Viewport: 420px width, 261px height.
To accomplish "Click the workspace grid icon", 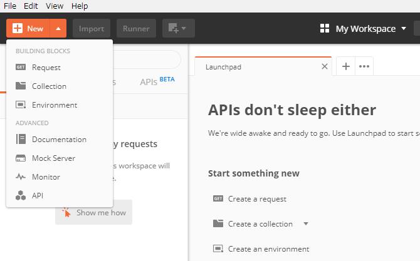I will click(x=325, y=29).
